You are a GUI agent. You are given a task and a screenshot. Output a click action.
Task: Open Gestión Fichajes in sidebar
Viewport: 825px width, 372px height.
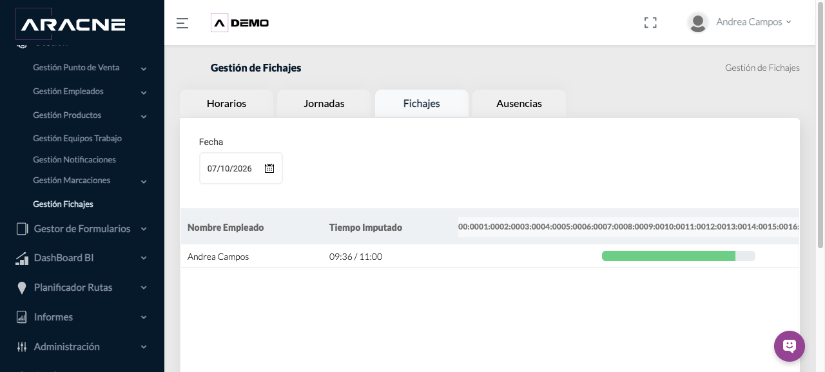click(63, 204)
